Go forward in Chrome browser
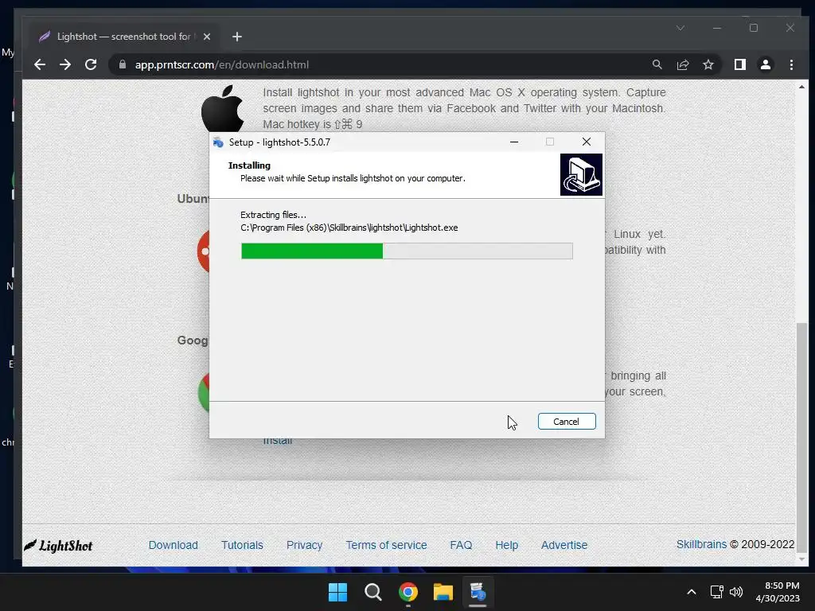This screenshot has height=611, width=815. (x=65, y=64)
